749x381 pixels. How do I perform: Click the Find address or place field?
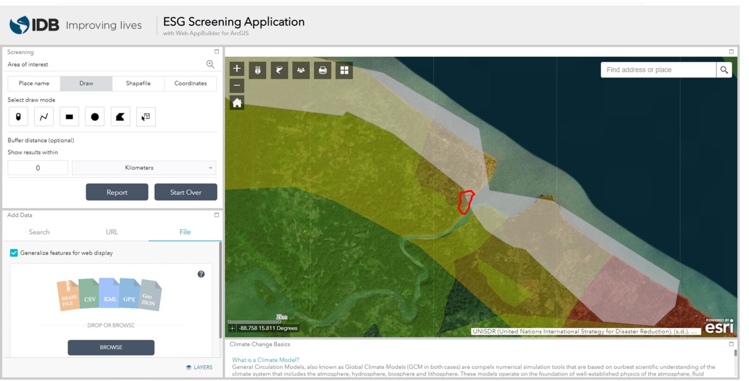(x=658, y=70)
